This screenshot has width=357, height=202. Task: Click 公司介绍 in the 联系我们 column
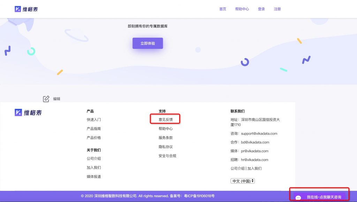[237, 169]
